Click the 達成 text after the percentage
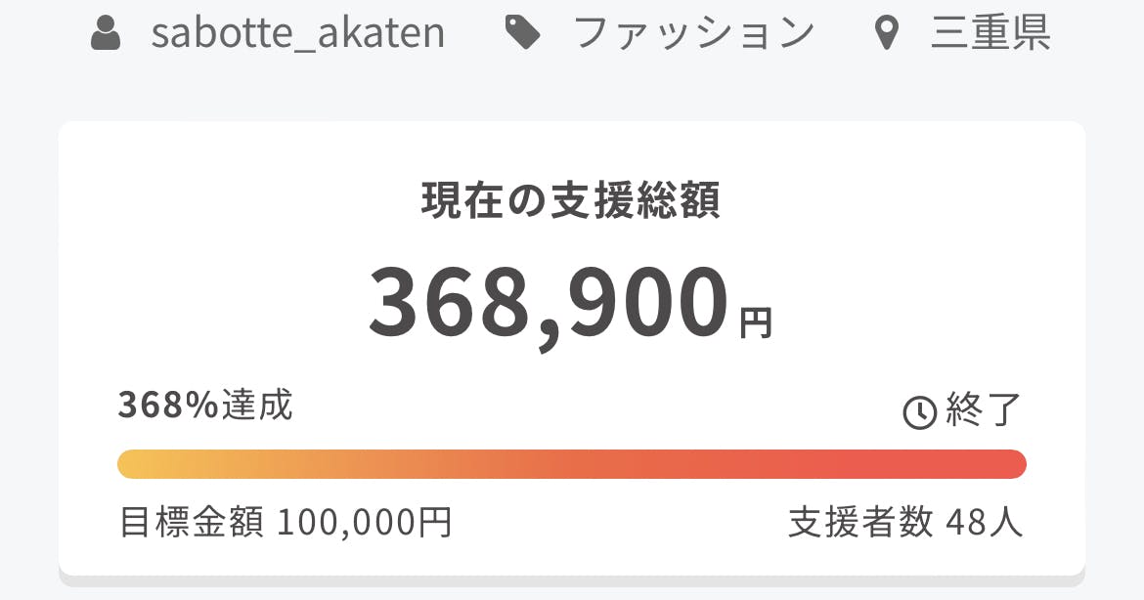Screen dimensions: 1144x600 (x=257, y=405)
